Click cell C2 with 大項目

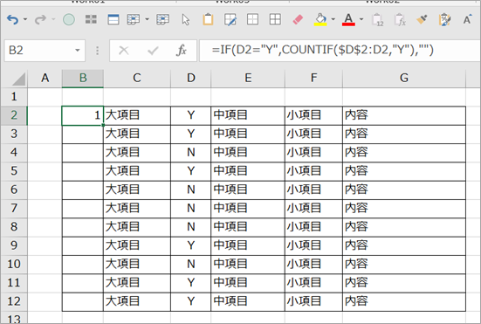click(137, 115)
